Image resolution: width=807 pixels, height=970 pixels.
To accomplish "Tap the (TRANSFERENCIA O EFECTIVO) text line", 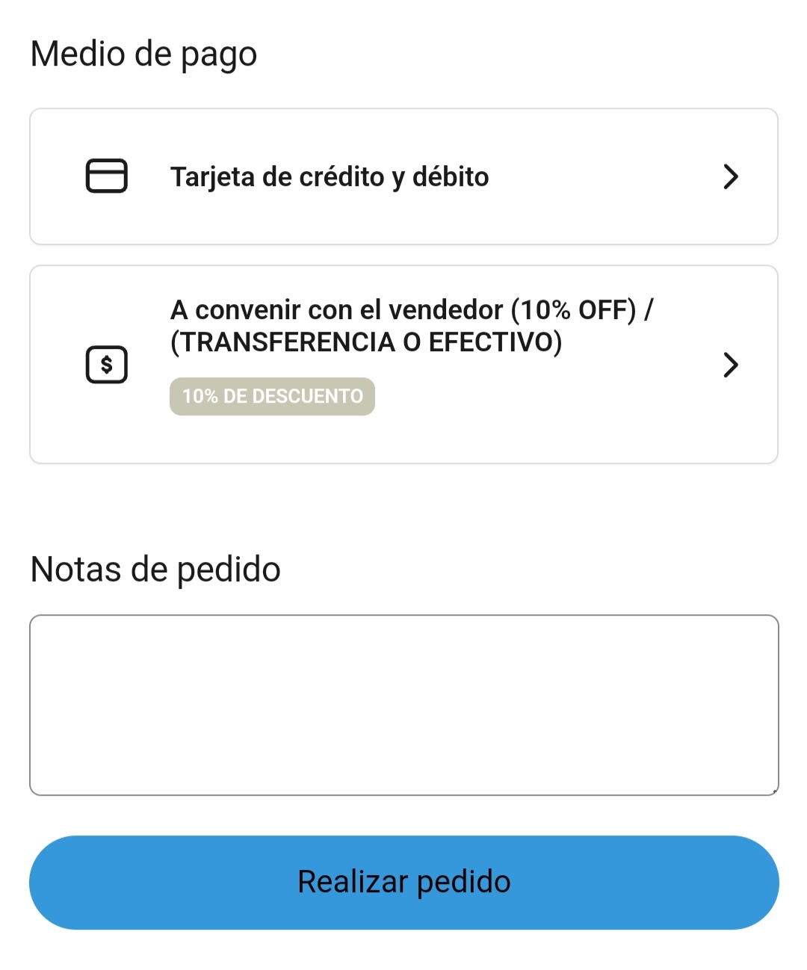I will (x=366, y=342).
